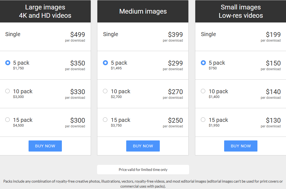
Task: Select the 5 pack for Medium images
Action: 105,63
